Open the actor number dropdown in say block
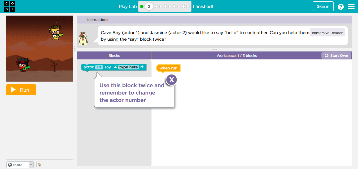 click(99, 67)
